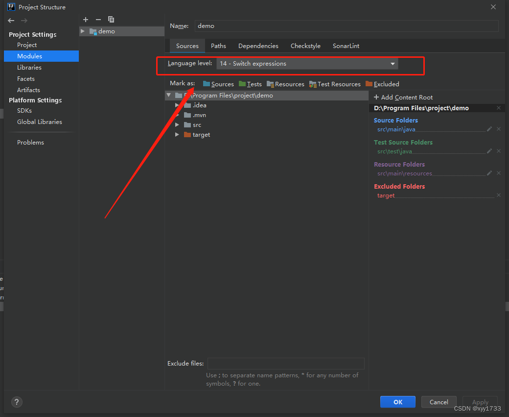This screenshot has width=509, height=417.
Task: Open Project settings section
Action: [x=27, y=45]
